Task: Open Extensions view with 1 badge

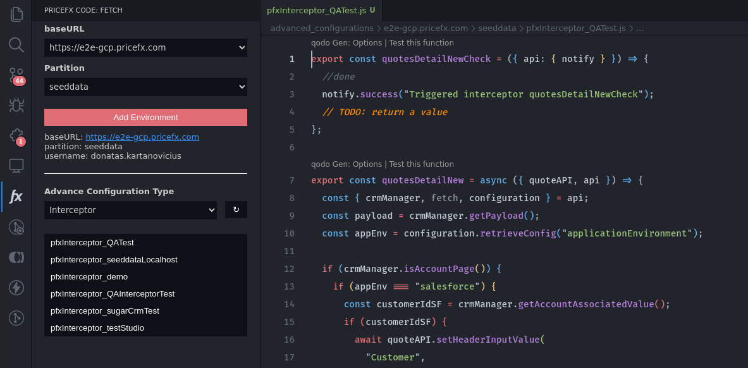Action: pyautogui.click(x=16, y=135)
